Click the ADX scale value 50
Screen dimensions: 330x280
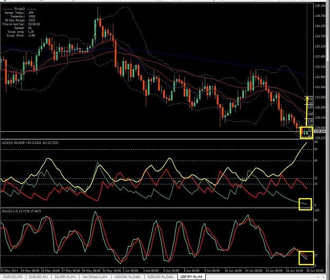click(316, 149)
